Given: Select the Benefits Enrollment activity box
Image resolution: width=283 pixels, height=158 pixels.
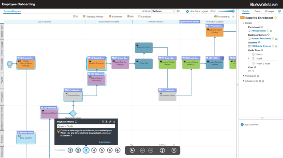Looking at the screenshot, I should (96, 64).
